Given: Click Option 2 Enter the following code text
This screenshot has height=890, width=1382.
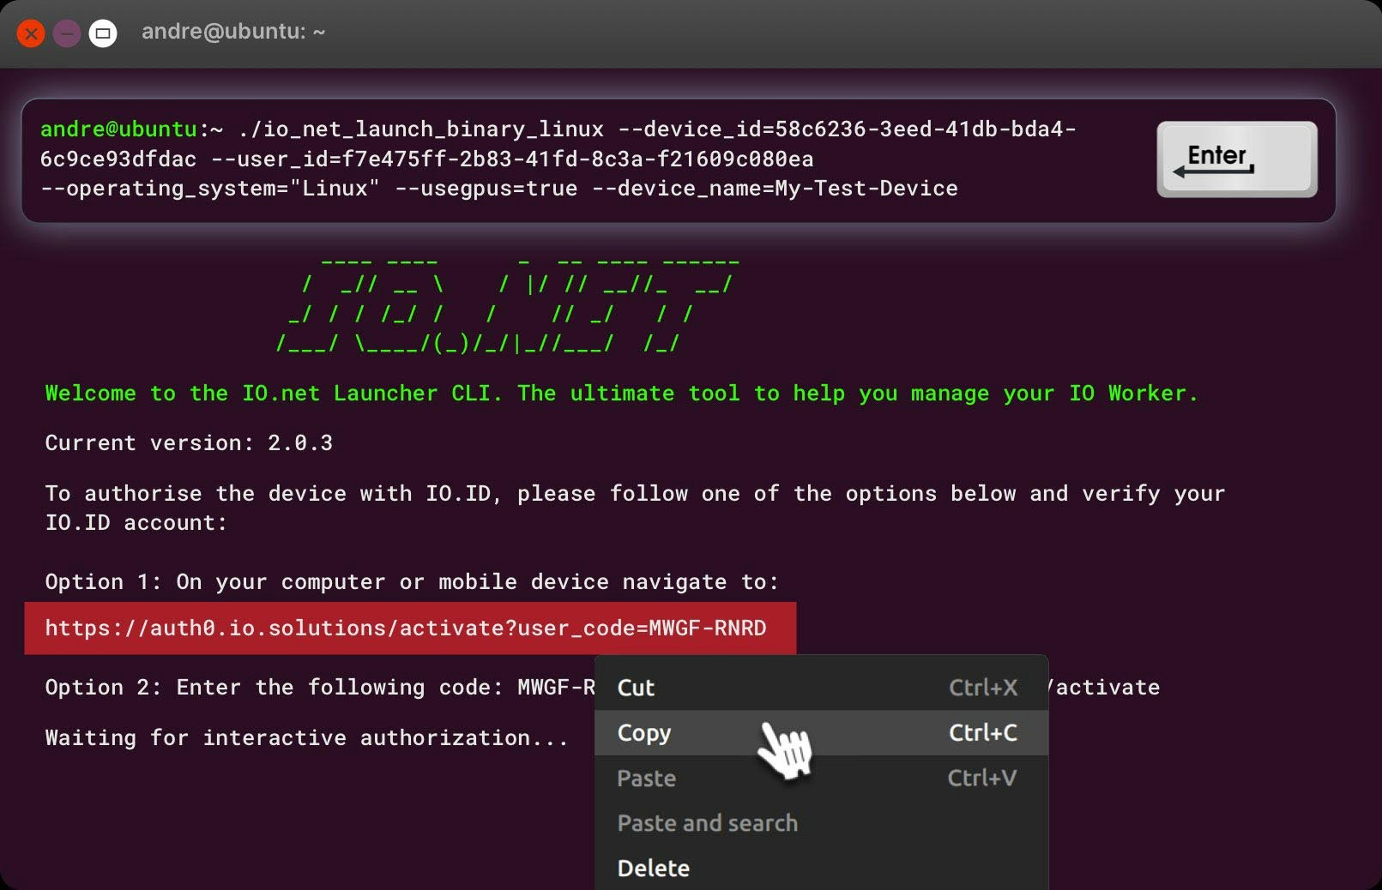Looking at the screenshot, I should (274, 688).
